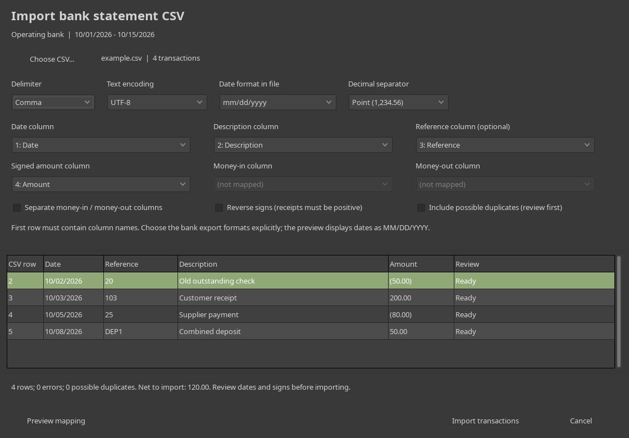
Task: Select the Combined deposit row
Action: (x=311, y=331)
